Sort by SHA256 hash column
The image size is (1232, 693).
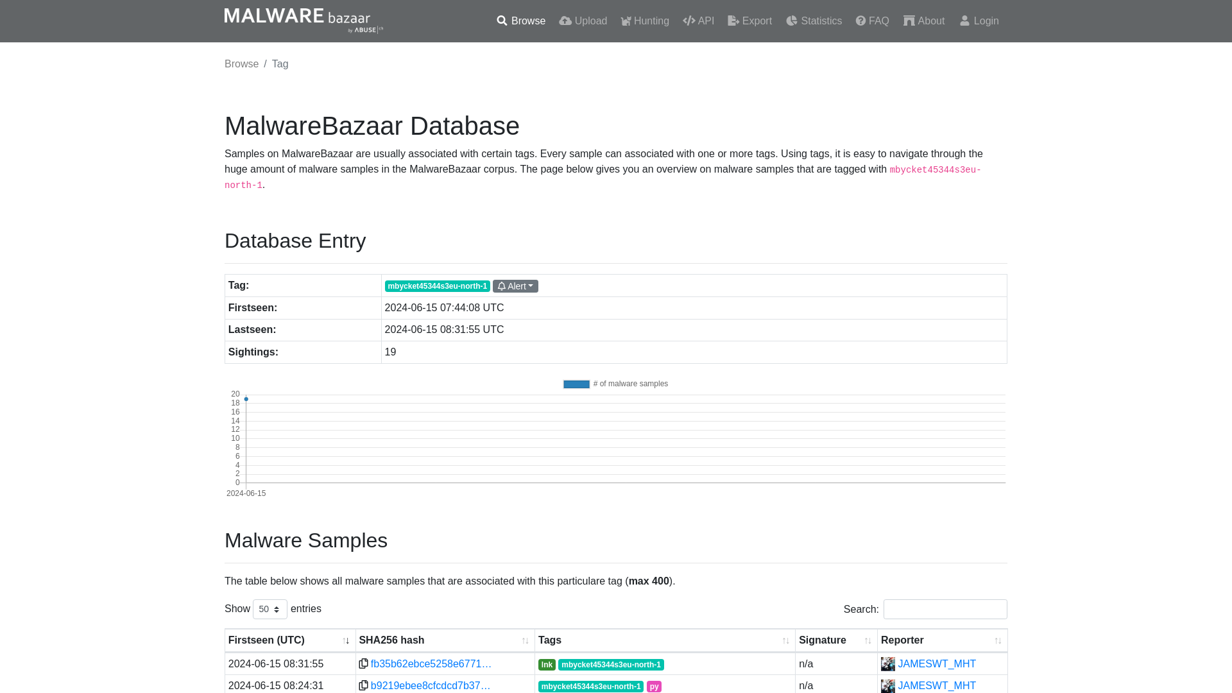coord(445,640)
